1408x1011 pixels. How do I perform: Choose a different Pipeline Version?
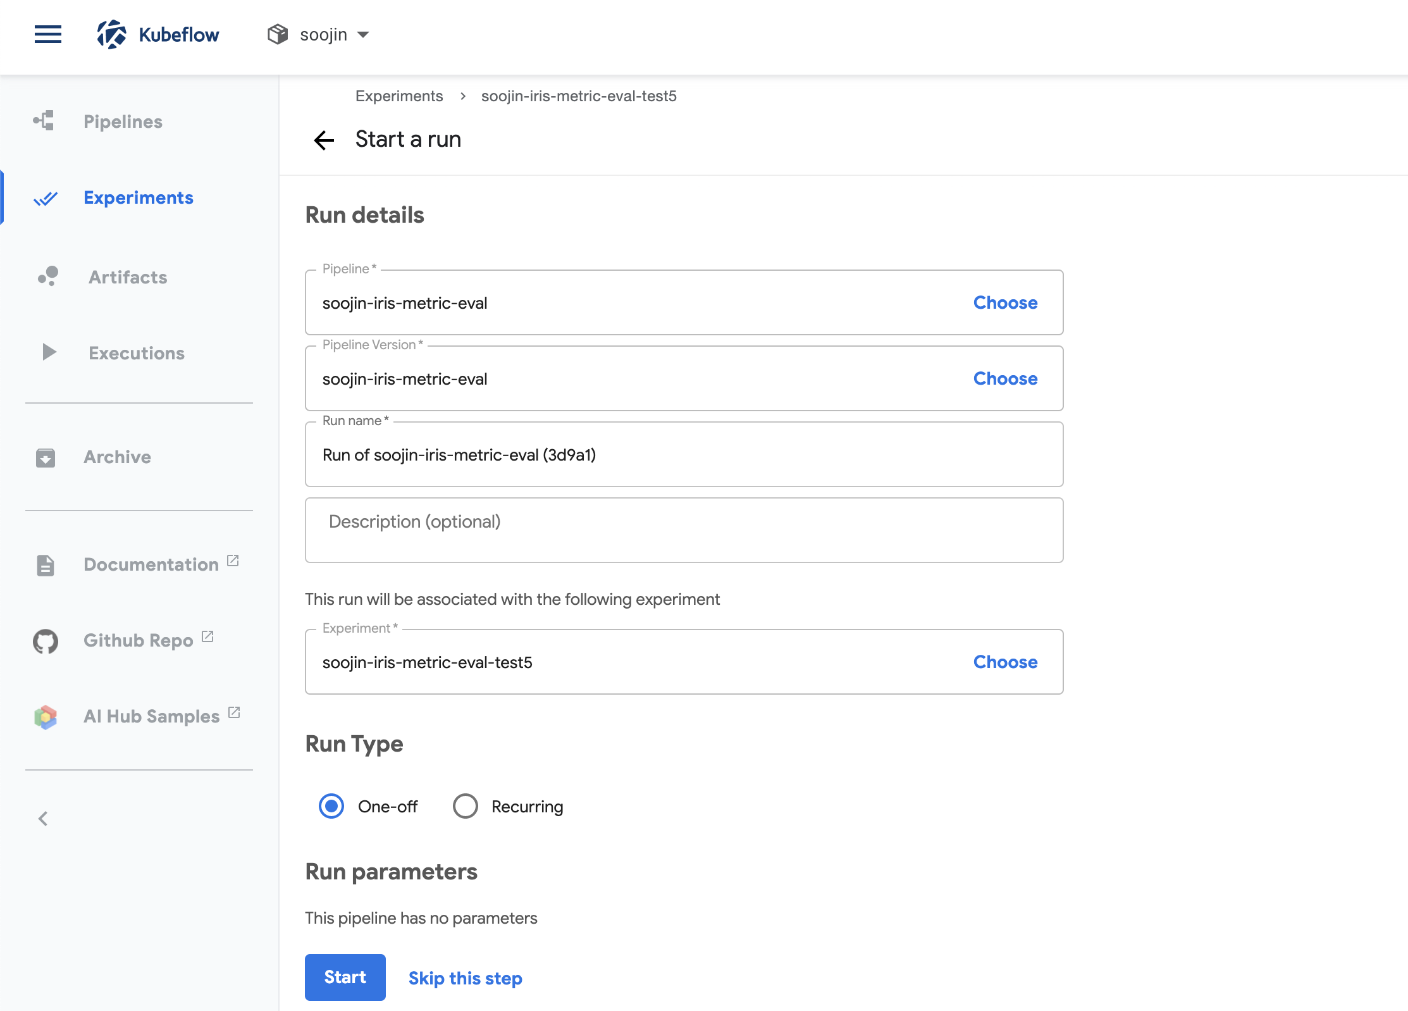point(1005,378)
